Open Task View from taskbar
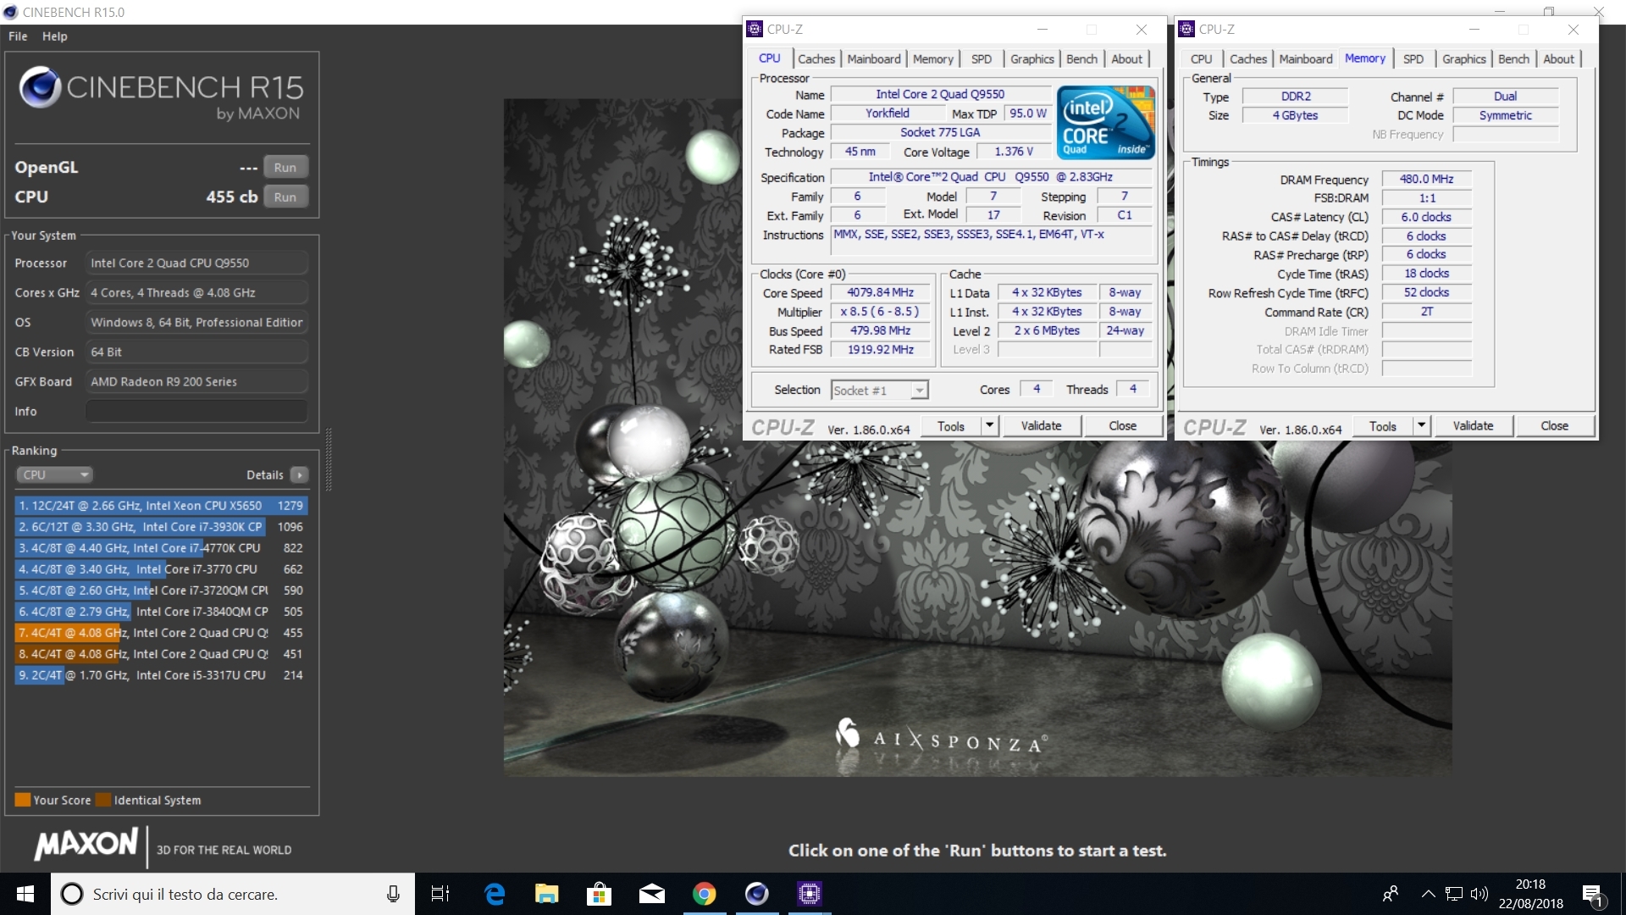1626x915 pixels. 440,894
